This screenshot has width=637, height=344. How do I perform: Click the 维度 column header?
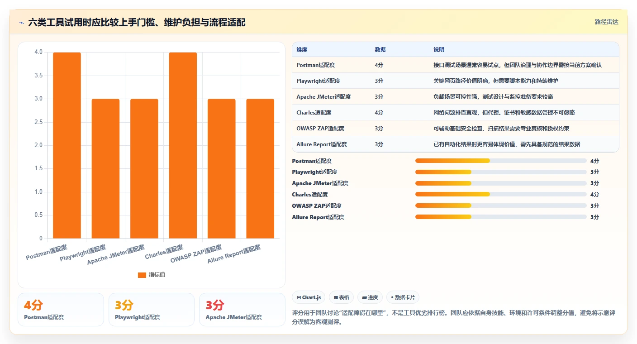pos(302,49)
